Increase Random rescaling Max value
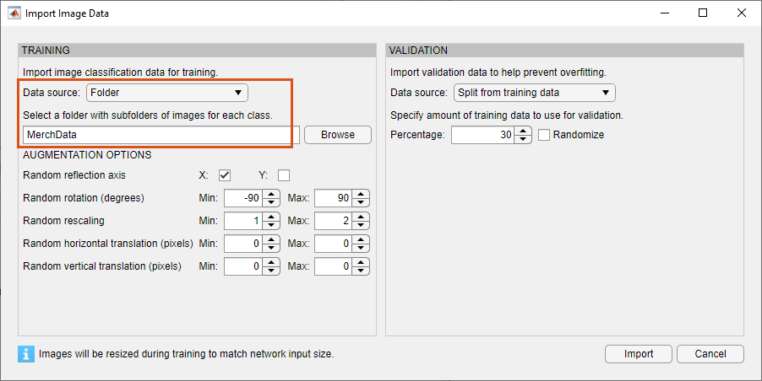762x381 pixels. point(362,217)
